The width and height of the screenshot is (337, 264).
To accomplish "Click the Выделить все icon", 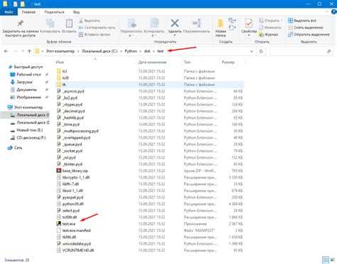I will click(290, 21).
